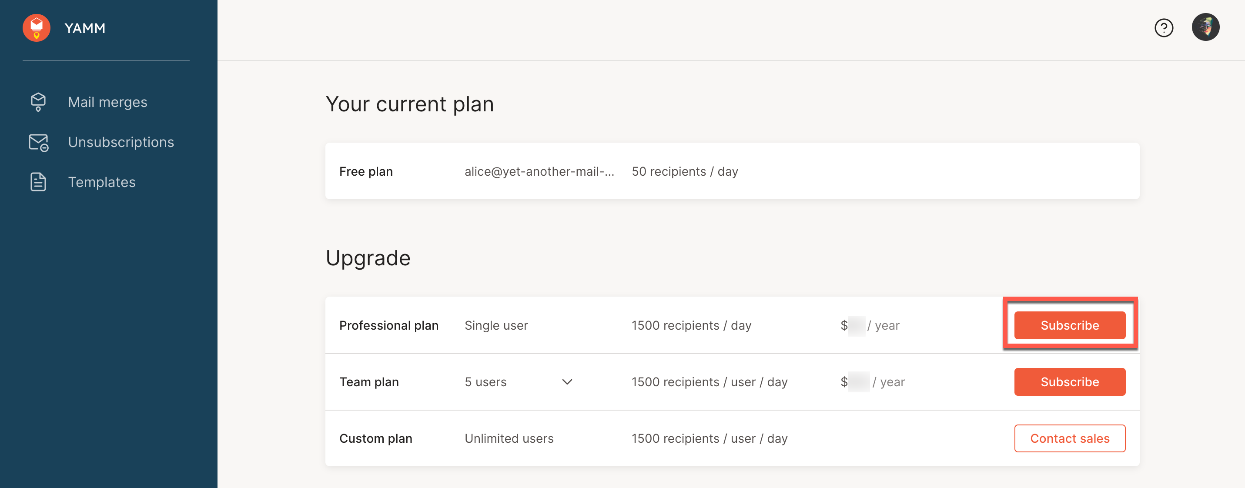Open the Unsubscriptions icon in sidebar
Viewport: 1245px width, 488px height.
coord(38,142)
